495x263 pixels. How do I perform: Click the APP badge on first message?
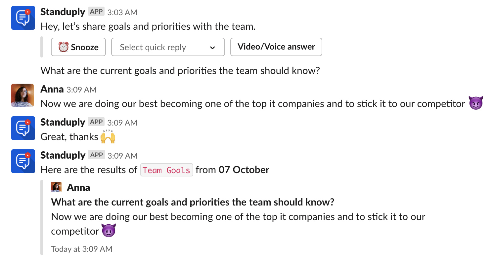[96, 12]
